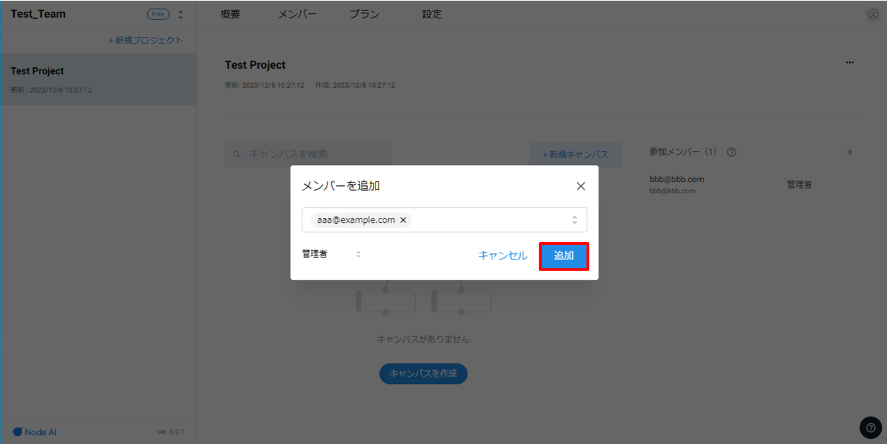Click the 作成: 2023/12/8 10:27:12 timestamp

point(355,85)
